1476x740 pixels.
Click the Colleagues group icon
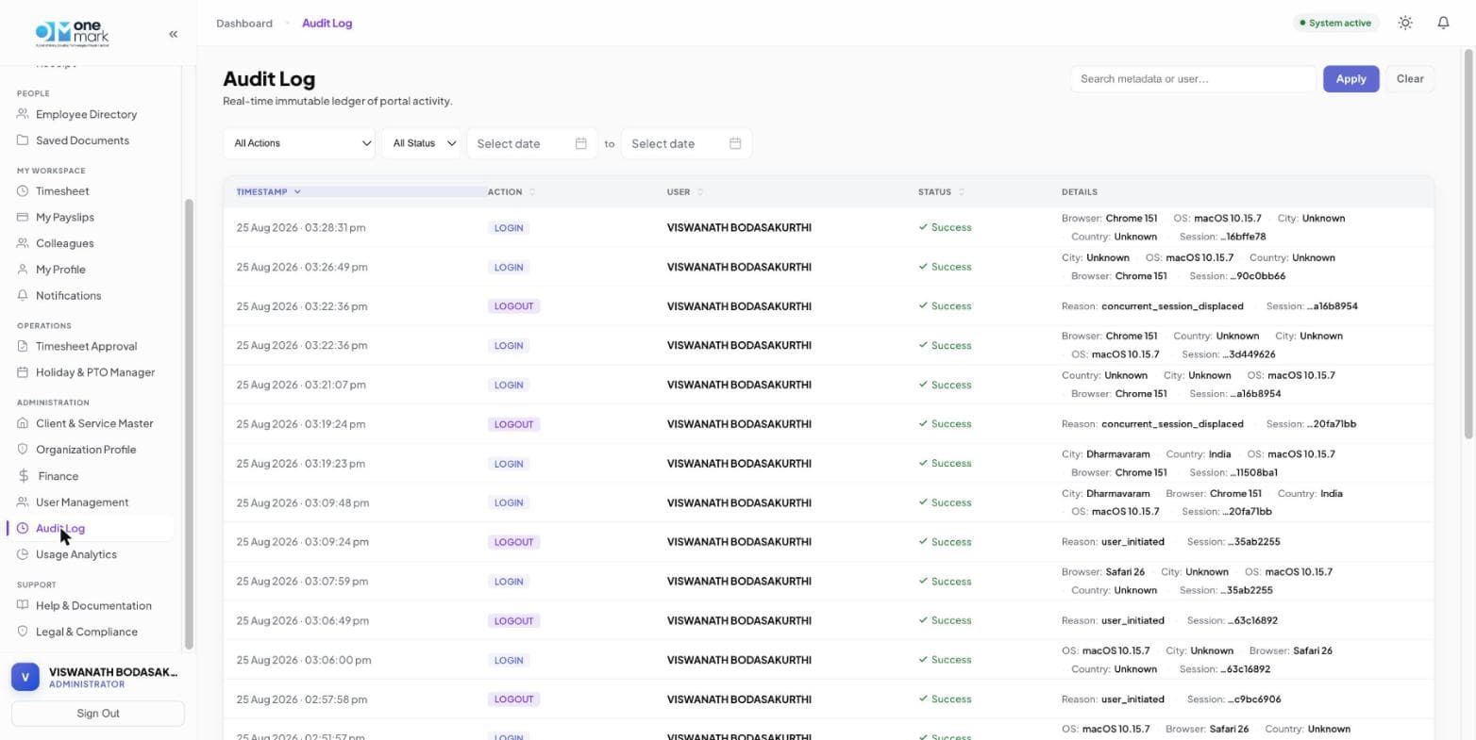point(23,243)
